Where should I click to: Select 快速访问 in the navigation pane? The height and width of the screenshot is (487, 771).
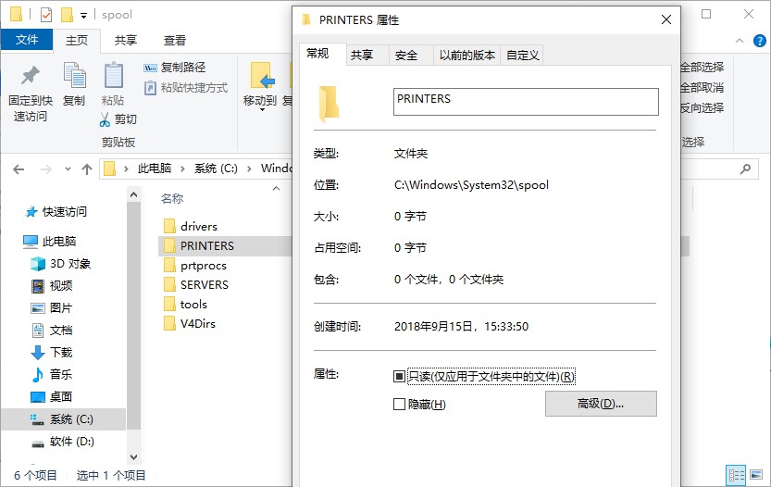tap(56, 212)
